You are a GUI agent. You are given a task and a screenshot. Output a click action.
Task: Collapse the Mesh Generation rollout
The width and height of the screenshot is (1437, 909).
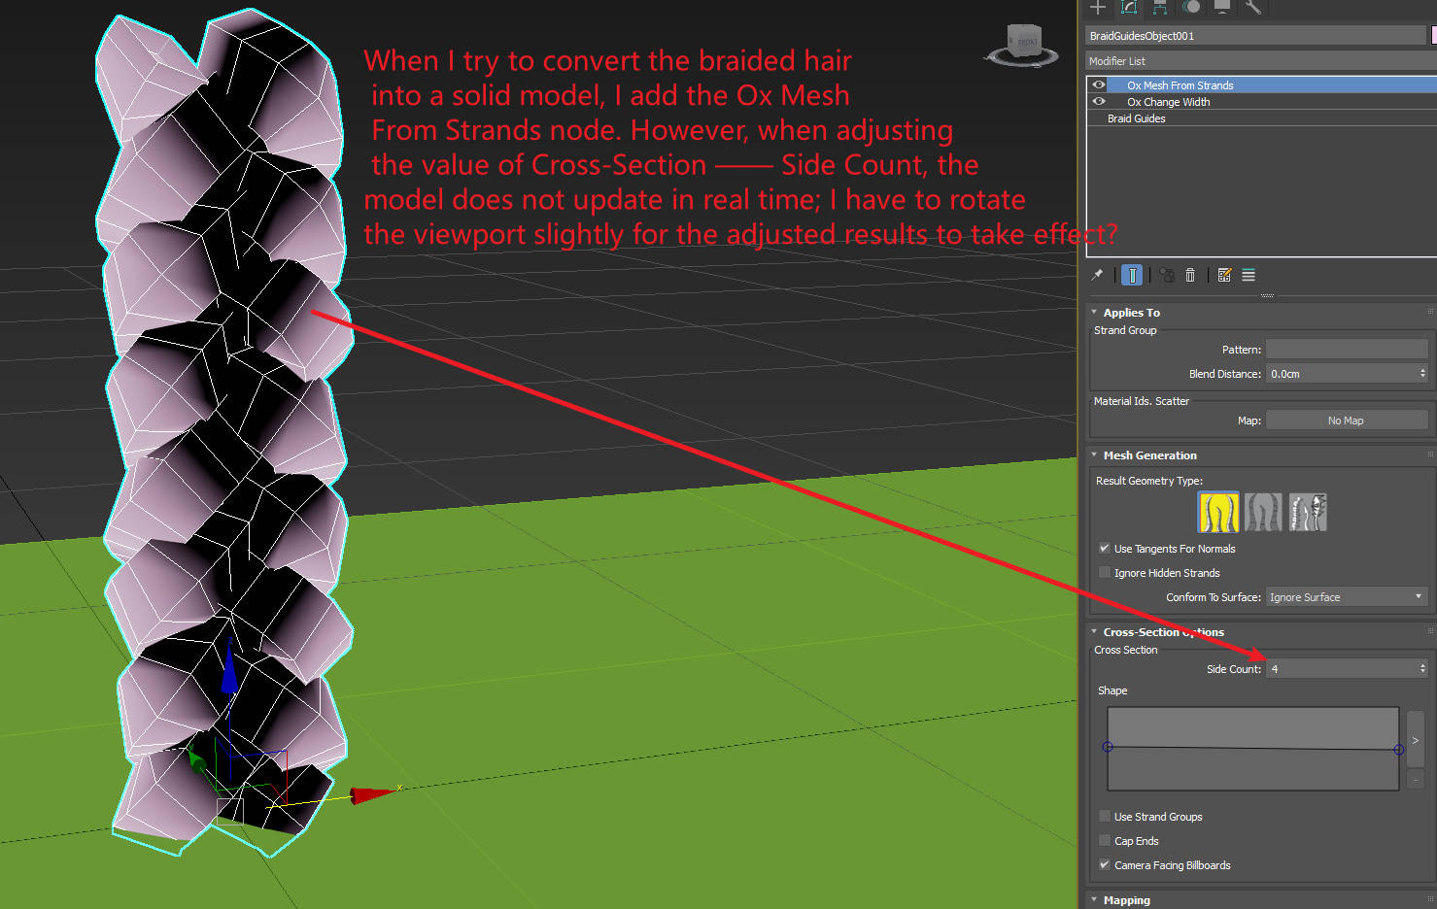pyautogui.click(x=1149, y=455)
